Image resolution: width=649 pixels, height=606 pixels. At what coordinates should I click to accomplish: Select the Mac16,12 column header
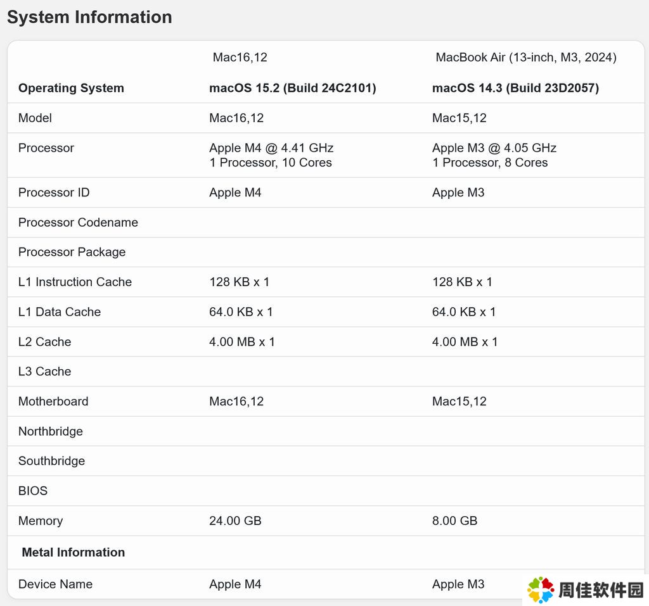click(240, 58)
